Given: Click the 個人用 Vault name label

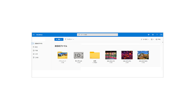Looking at the screenshot, I should tap(79, 61).
